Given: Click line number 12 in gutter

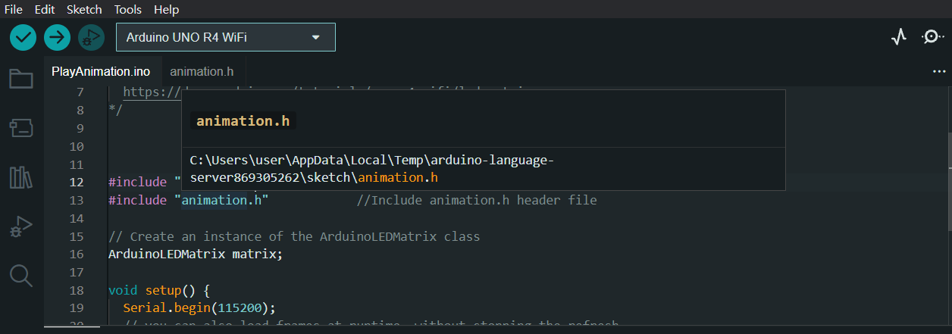Looking at the screenshot, I should 76,183.
